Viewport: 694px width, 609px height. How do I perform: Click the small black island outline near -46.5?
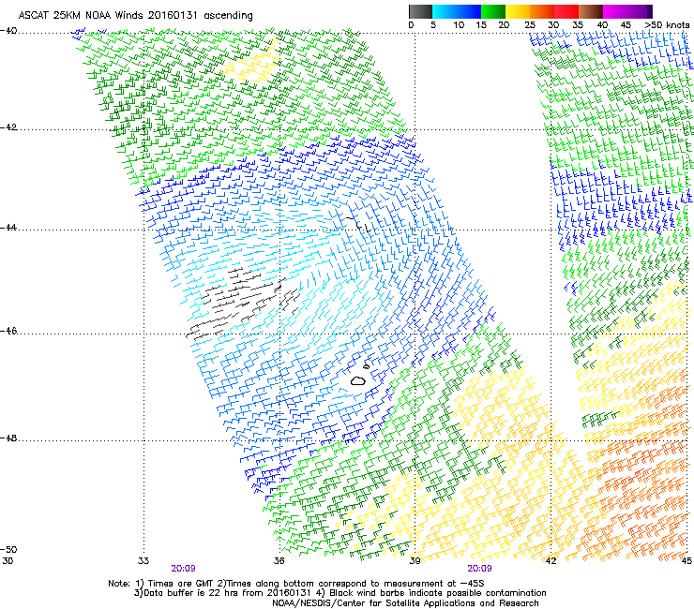[366, 366]
